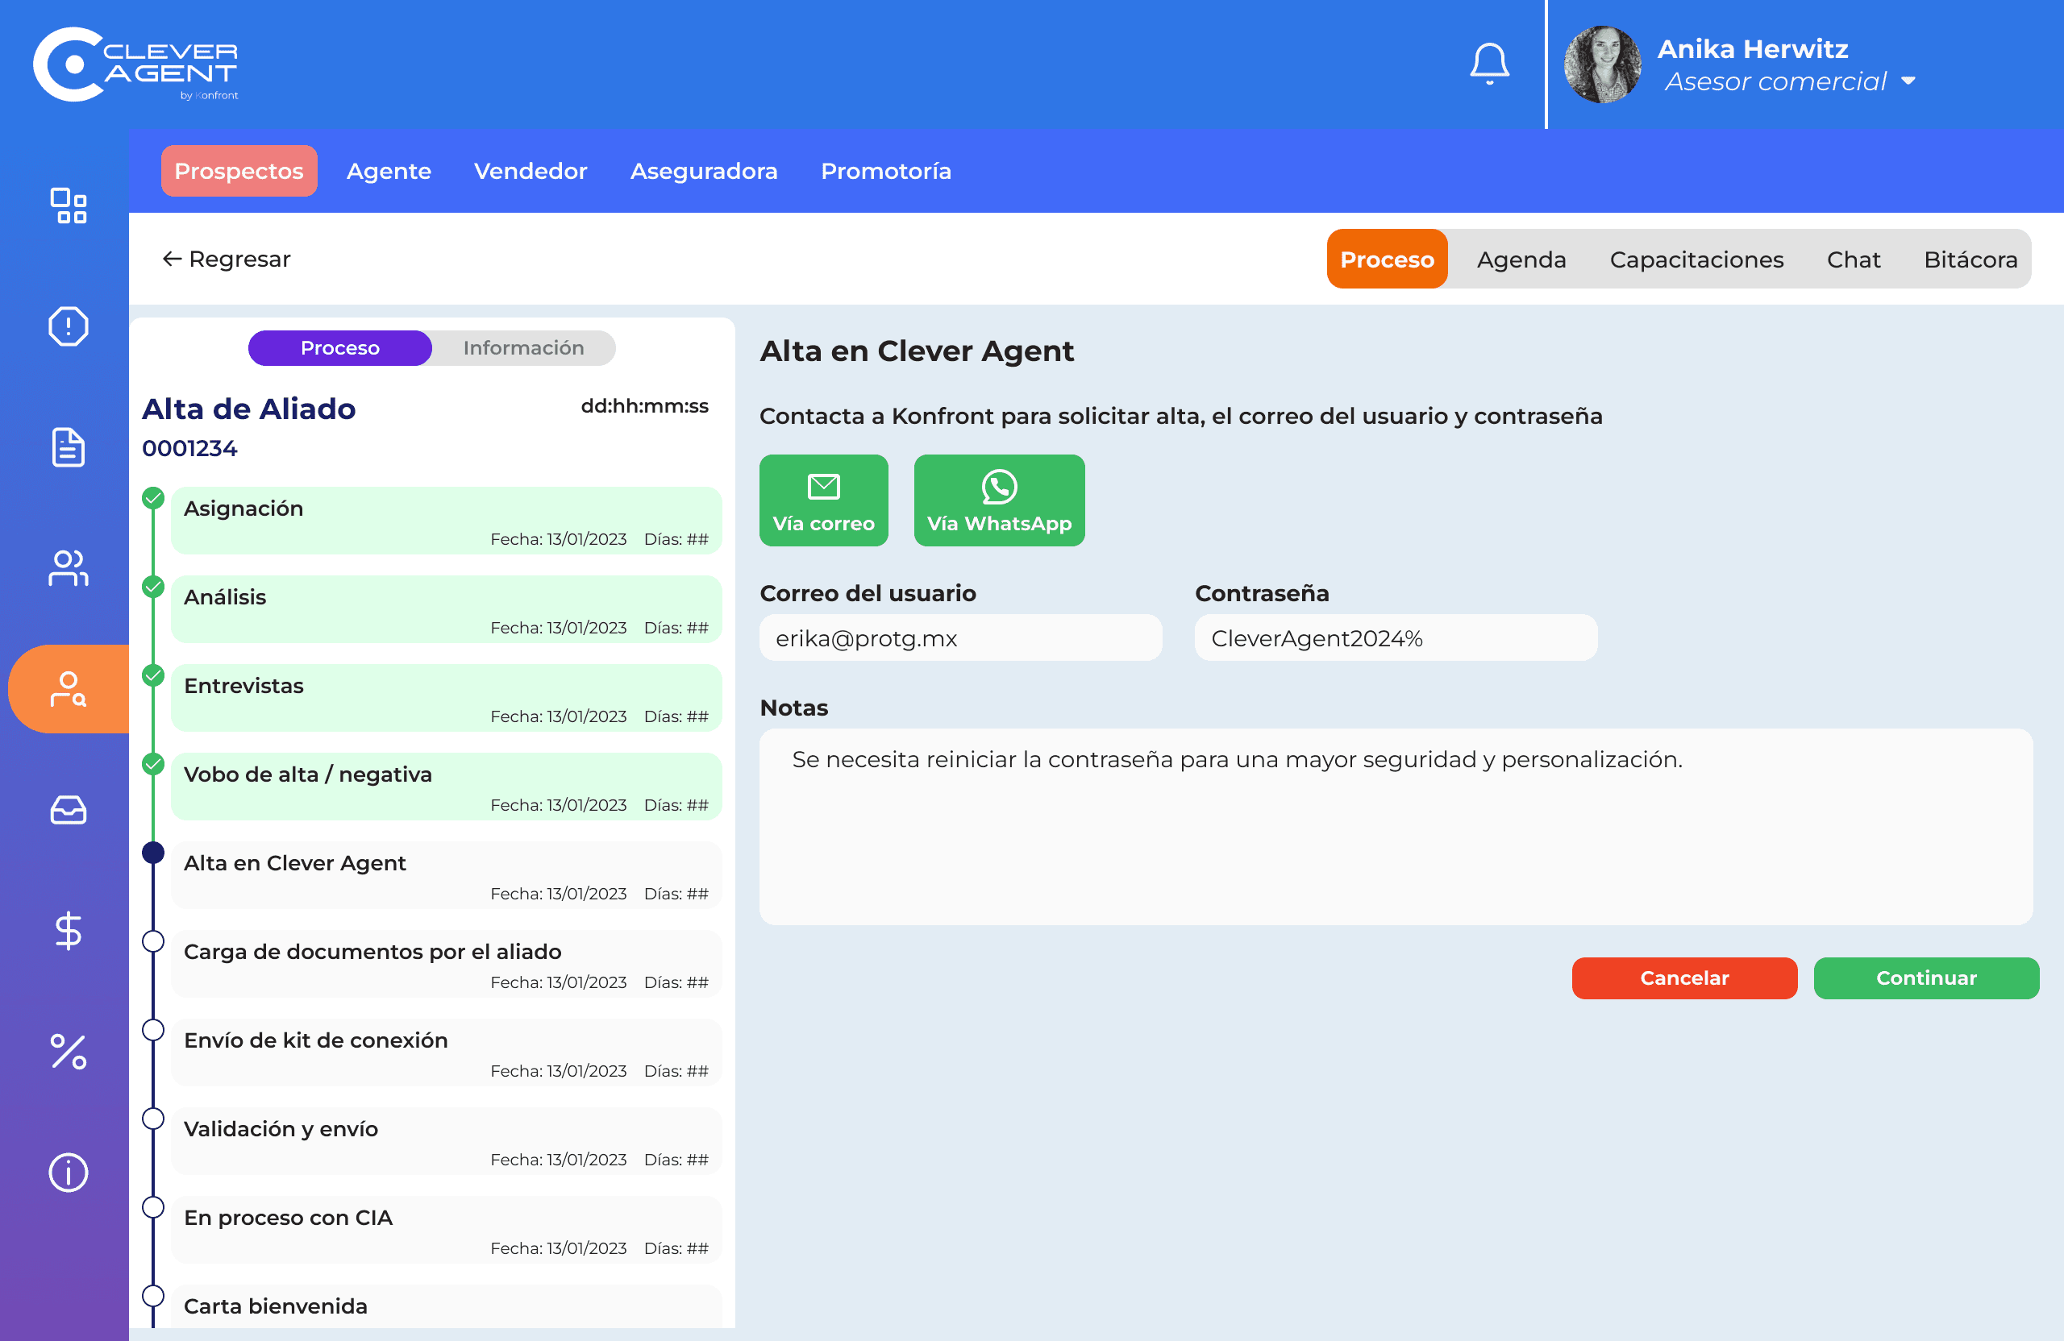
Task: Open the Agenda tab
Action: click(x=1521, y=259)
